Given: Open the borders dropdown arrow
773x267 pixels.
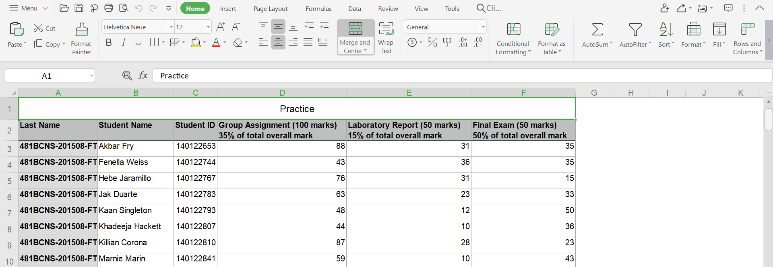Looking at the screenshot, I should pos(163,42).
